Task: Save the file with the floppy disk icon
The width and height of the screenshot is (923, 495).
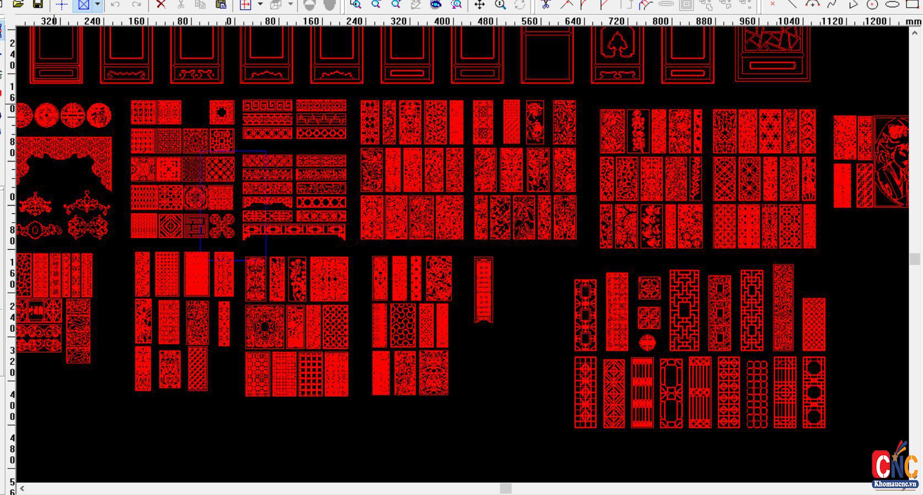Action: 38,4
